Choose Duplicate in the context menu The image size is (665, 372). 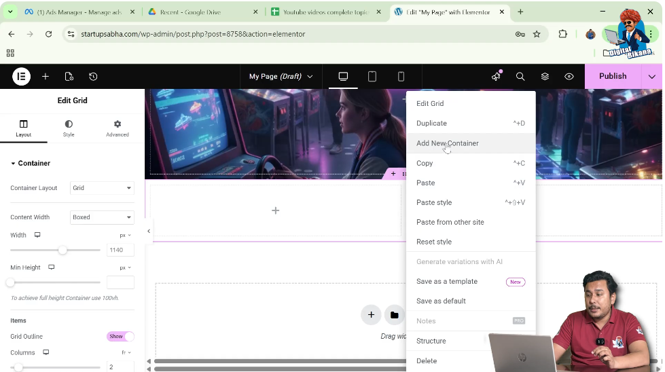tap(431, 124)
